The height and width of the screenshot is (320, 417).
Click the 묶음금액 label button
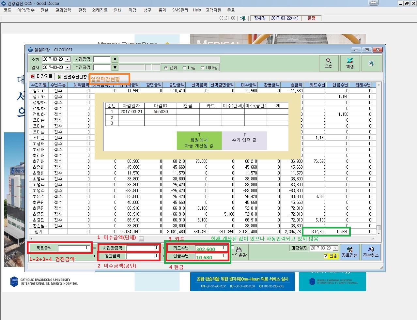(x=44, y=248)
